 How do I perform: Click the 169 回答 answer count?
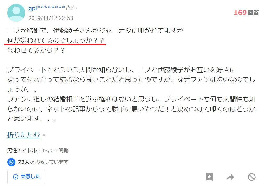coord(246,13)
